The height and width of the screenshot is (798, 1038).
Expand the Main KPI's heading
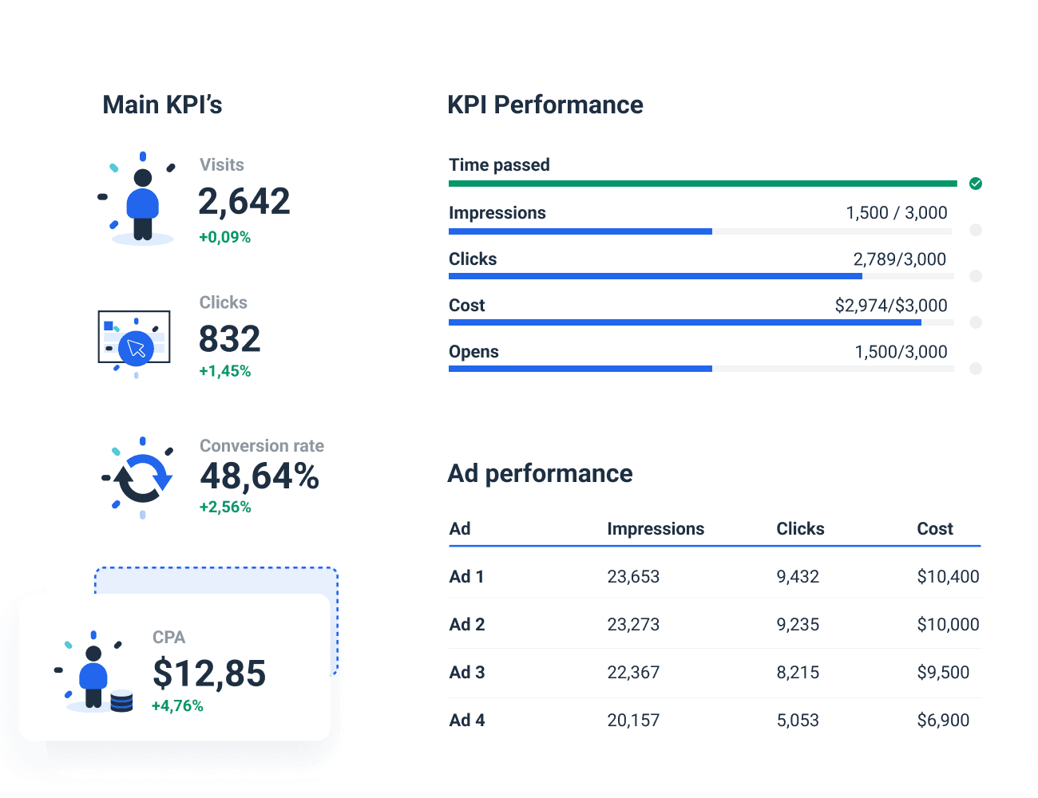(162, 105)
